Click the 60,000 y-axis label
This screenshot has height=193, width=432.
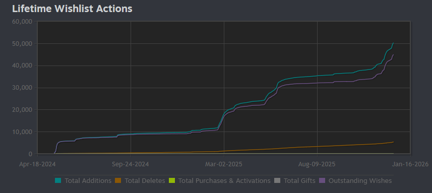(22, 22)
